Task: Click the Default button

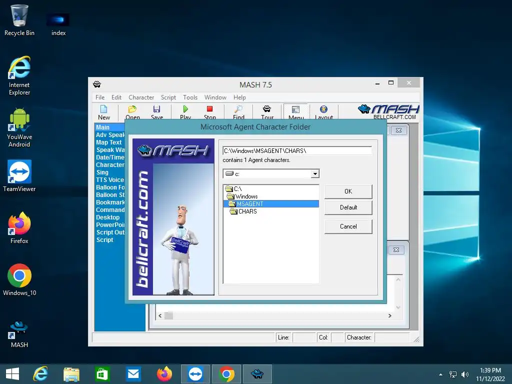Action: [348, 207]
